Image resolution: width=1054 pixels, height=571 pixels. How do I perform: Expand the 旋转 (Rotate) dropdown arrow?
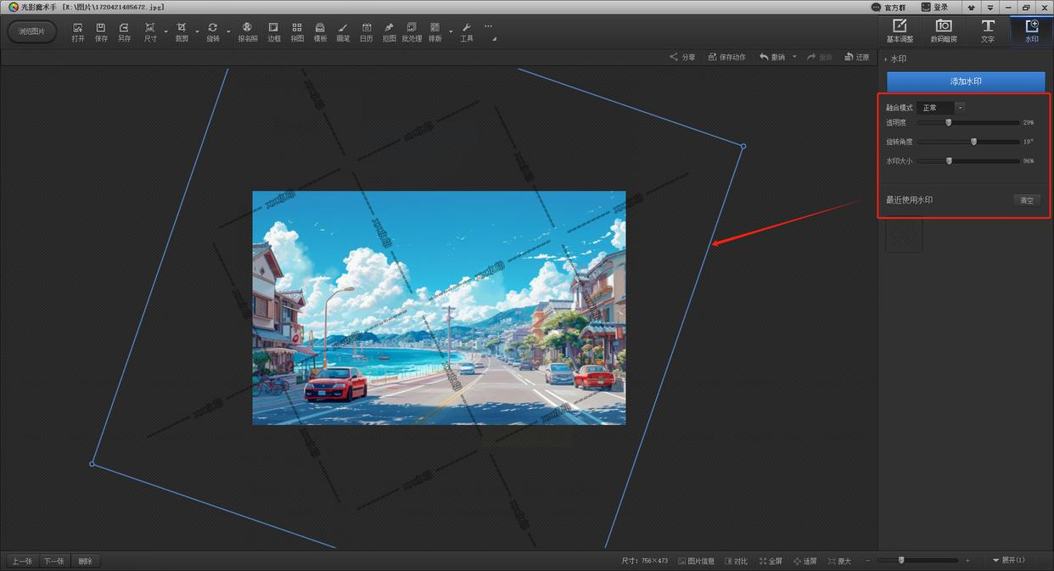(228, 33)
